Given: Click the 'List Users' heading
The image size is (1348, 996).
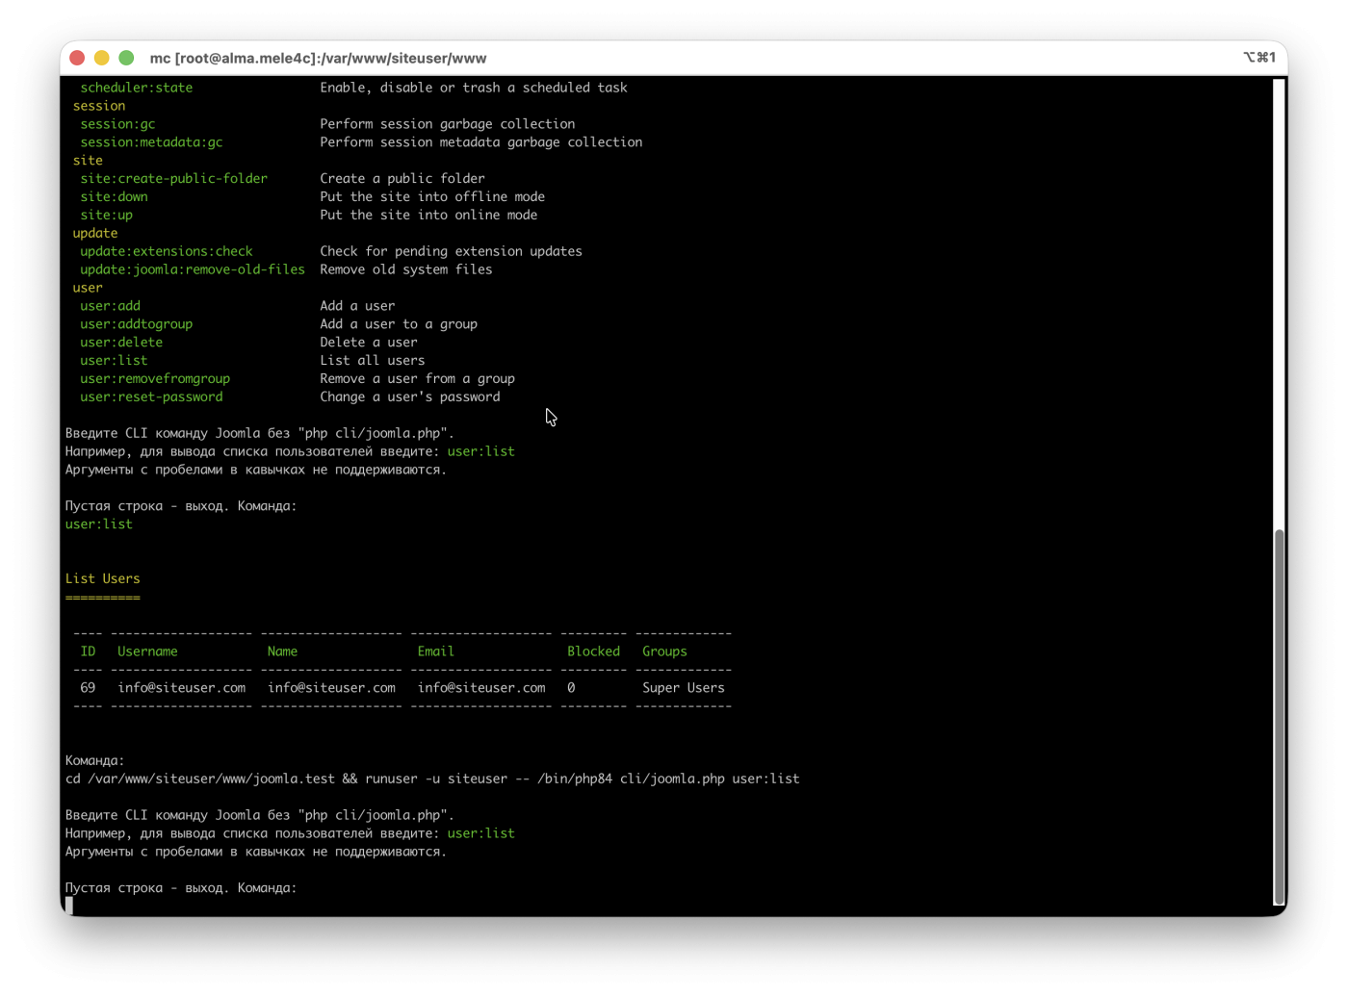Looking at the screenshot, I should pos(103,579).
